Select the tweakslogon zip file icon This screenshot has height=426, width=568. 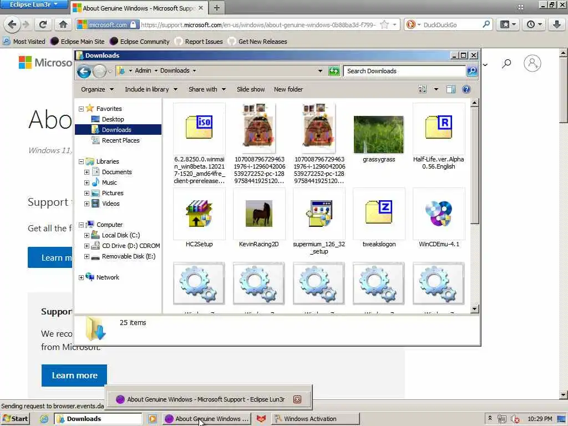pyautogui.click(x=379, y=212)
